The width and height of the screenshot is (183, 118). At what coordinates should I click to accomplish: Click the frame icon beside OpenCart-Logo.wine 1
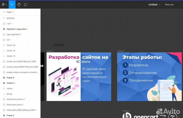pos(4,29)
